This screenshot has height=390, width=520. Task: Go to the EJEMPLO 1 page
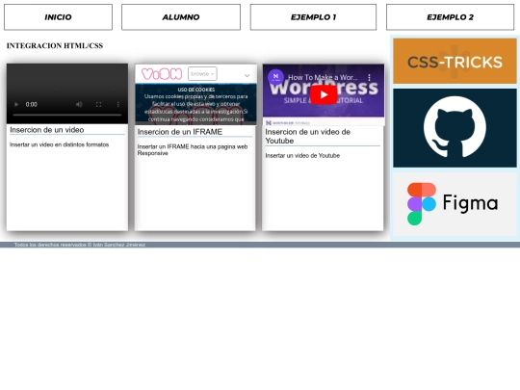313,17
